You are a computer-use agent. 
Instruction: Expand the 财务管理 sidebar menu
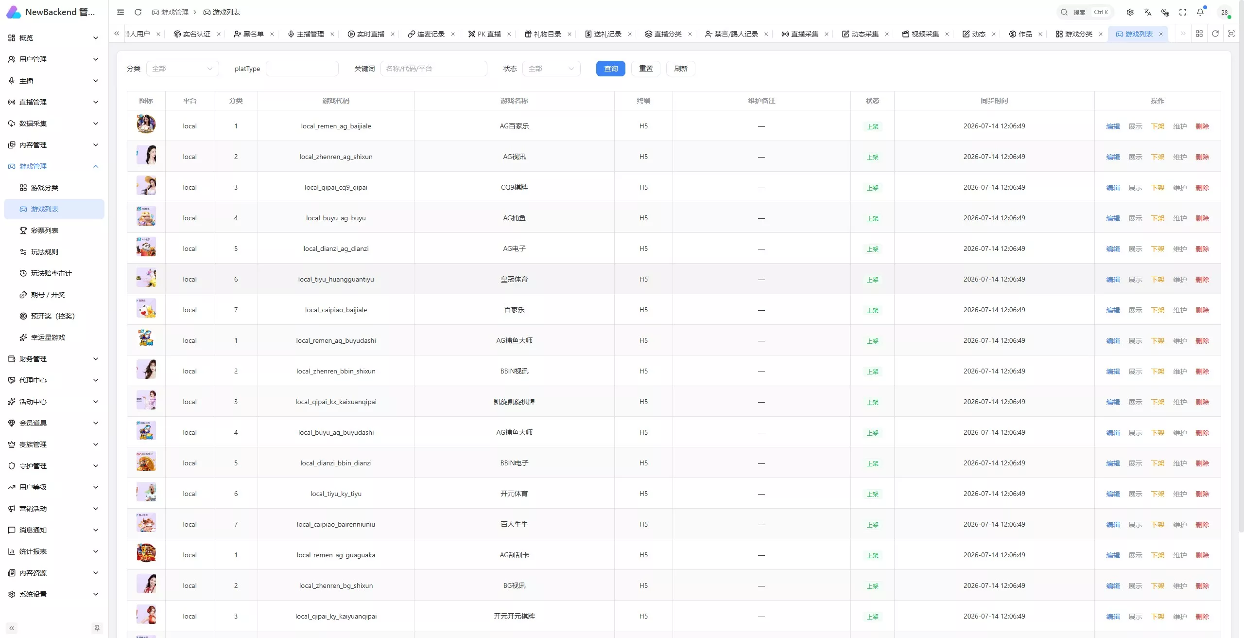tap(54, 359)
